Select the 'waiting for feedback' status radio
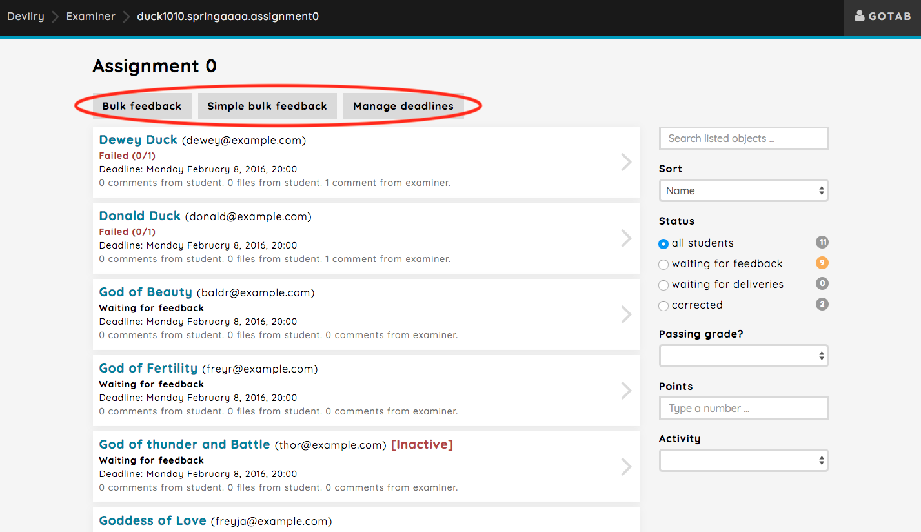The image size is (921, 532). pyautogui.click(x=663, y=265)
